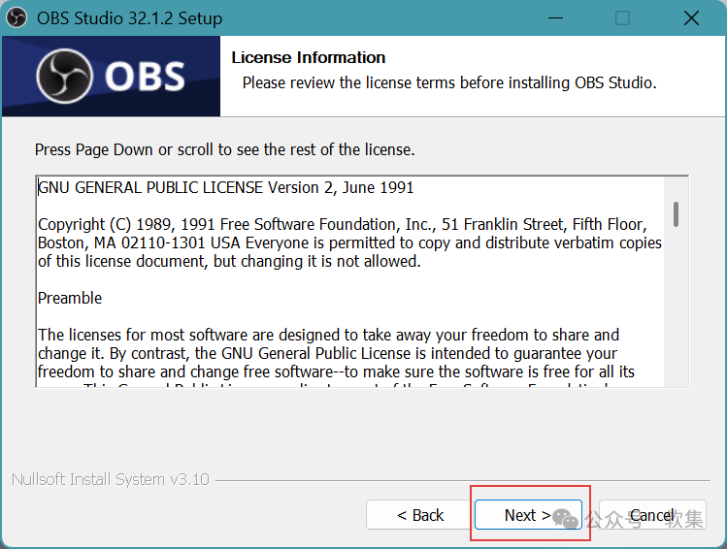727x549 pixels.
Task: Click the 'Preamble' heading in license
Action: 70,298
